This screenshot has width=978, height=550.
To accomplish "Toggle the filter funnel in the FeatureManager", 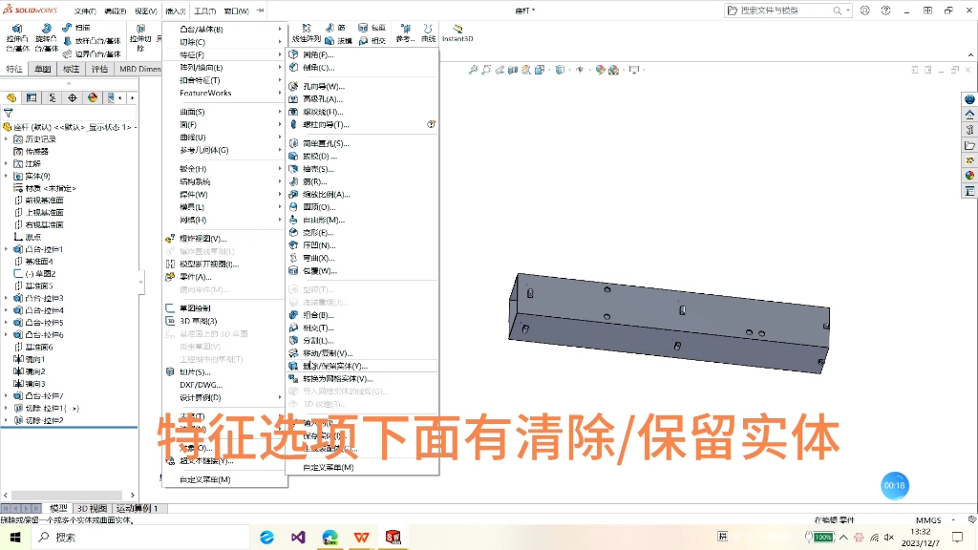I will (8, 112).
